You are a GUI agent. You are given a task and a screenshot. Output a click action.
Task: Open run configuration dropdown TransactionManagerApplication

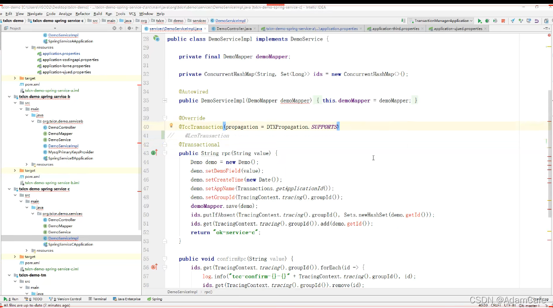pyautogui.click(x=441, y=21)
